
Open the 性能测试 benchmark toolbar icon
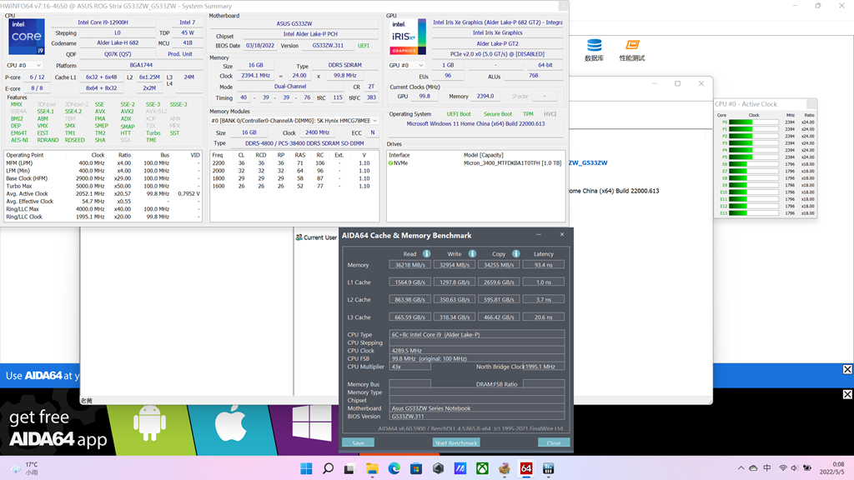632,50
